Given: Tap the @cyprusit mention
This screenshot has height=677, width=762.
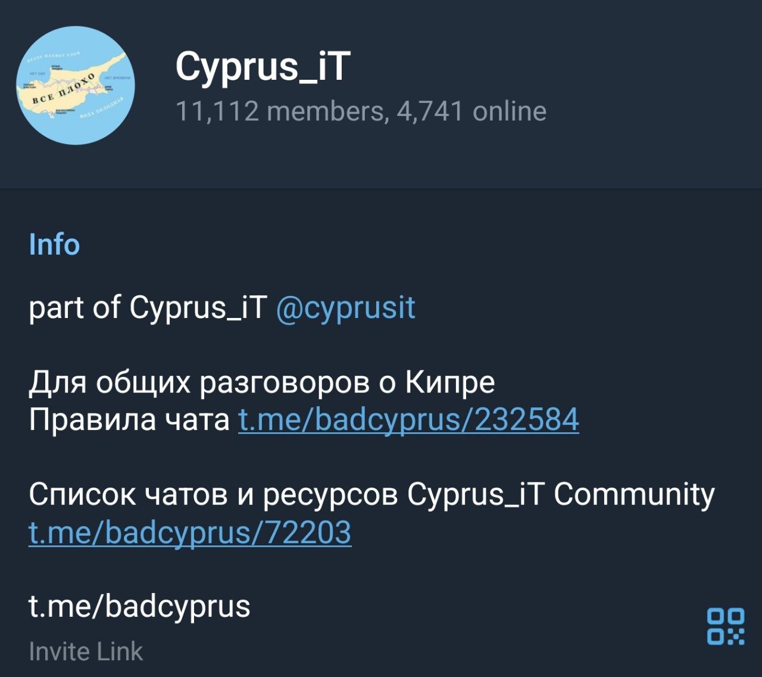Looking at the screenshot, I should coord(346,307).
